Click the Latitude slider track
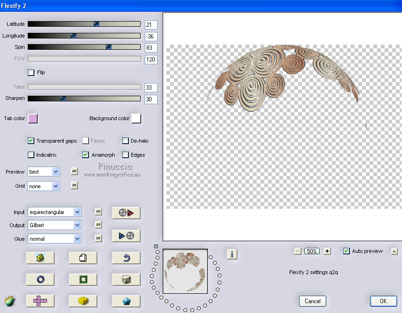The height and width of the screenshot is (313, 402). pos(84,24)
